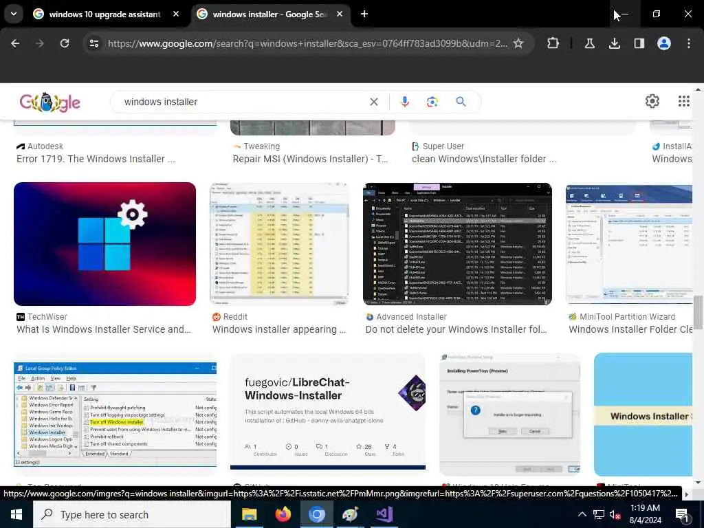Viewport: 704px width, 528px height.
Task: Switch to Chrome in the taskbar
Action: click(x=316, y=514)
